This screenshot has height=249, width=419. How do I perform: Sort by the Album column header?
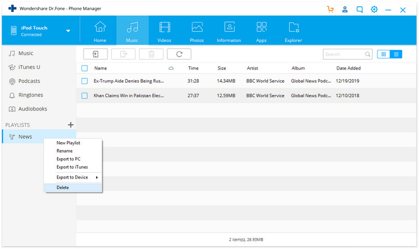(x=298, y=68)
